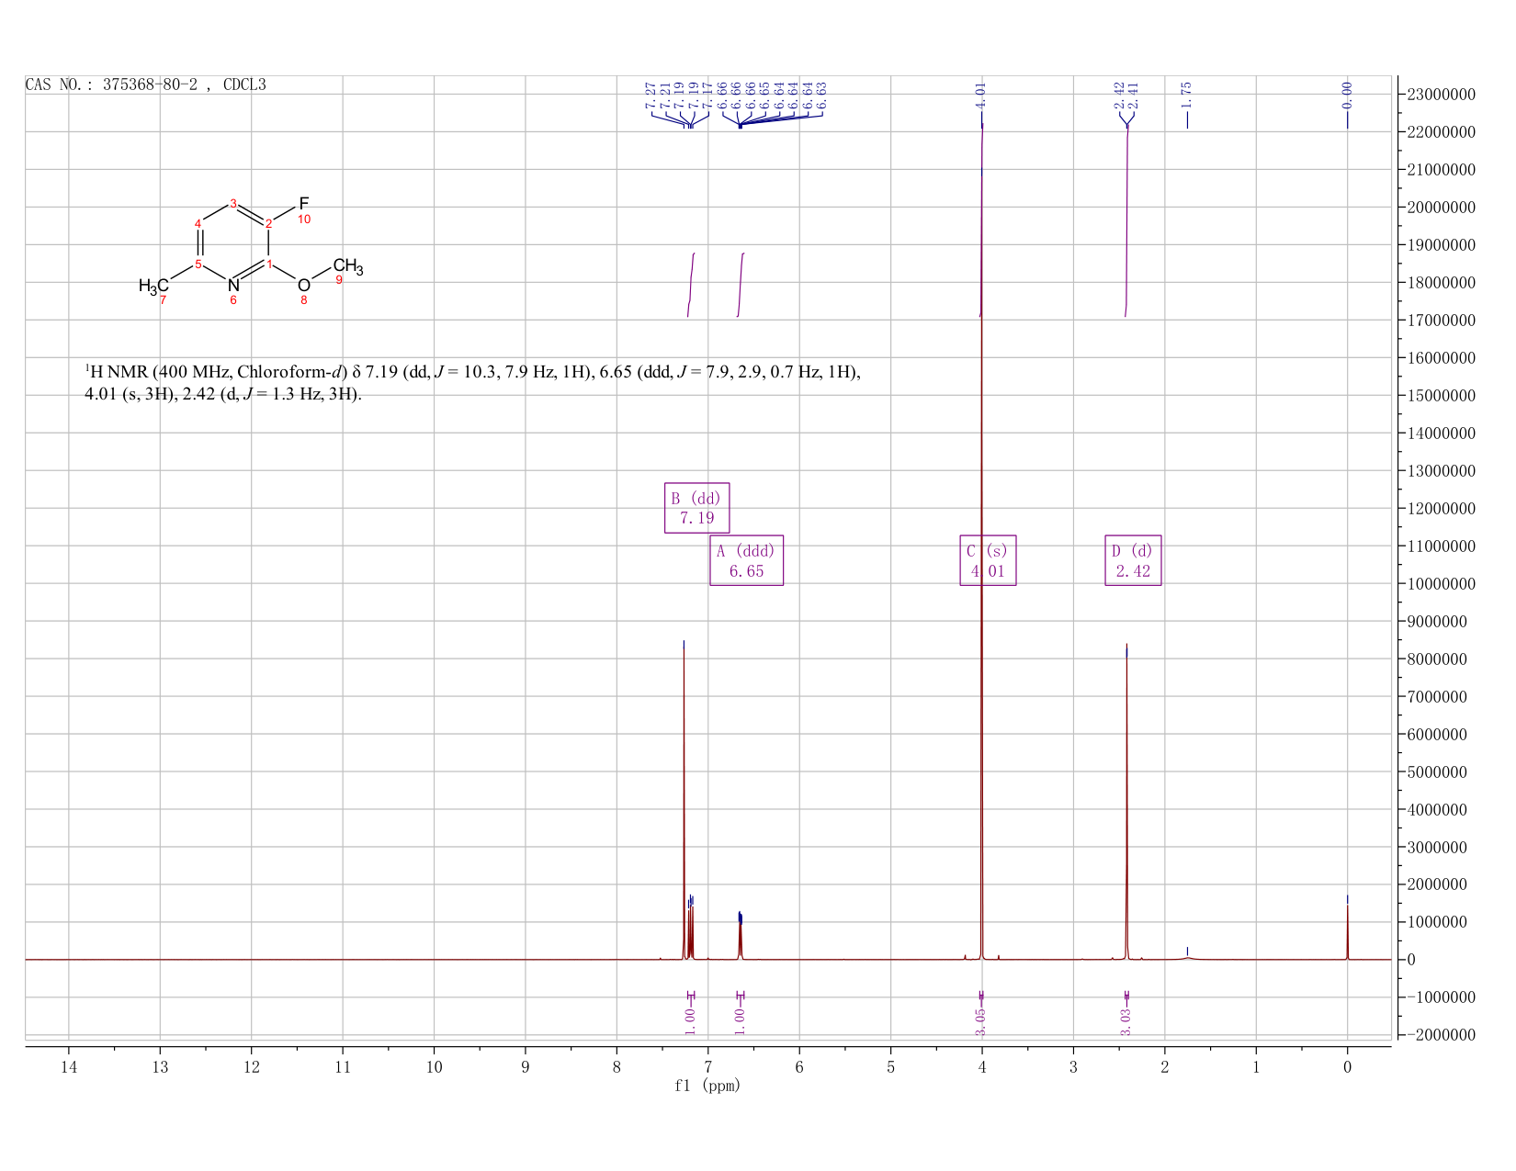Click the integral curve above the 4.01 peak
Screen dimensions: 1516x1171
point(981,220)
